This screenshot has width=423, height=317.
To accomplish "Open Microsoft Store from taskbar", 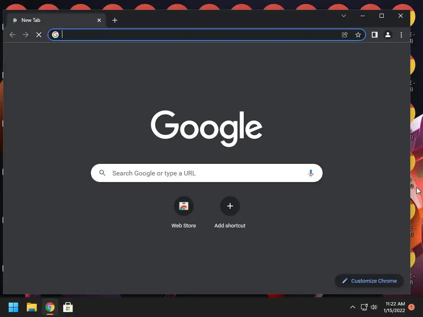I will click(x=68, y=307).
